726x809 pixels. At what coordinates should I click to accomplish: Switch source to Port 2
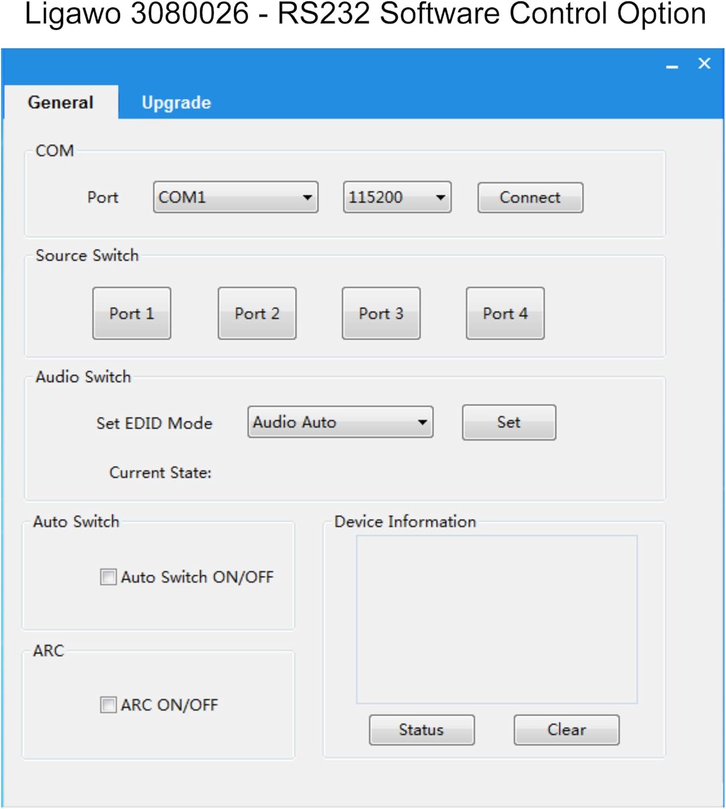coord(257,313)
